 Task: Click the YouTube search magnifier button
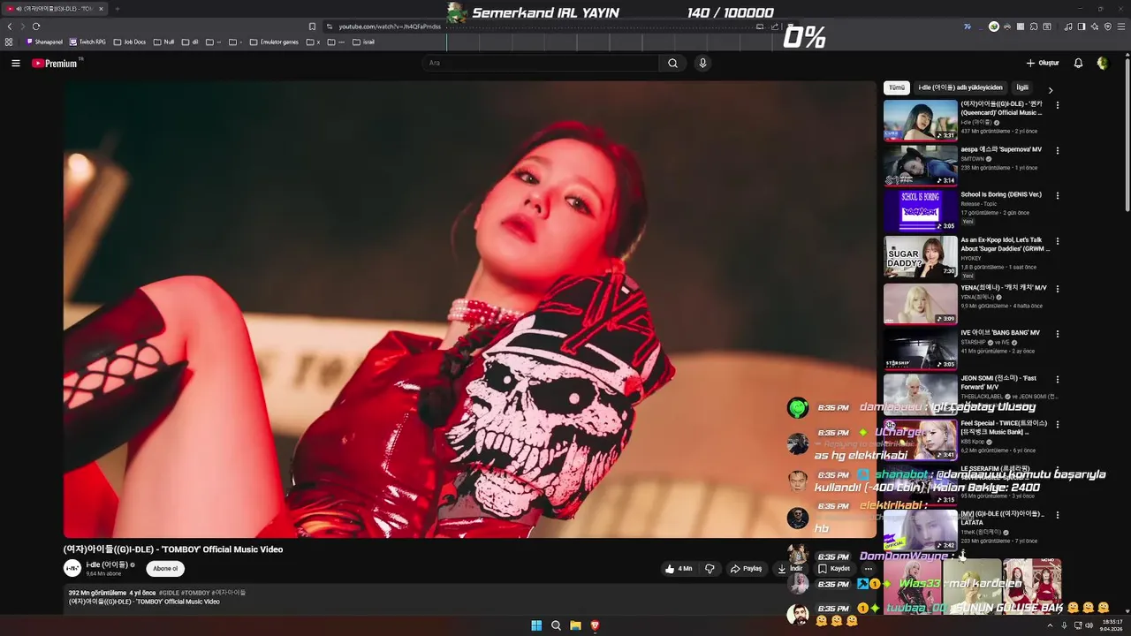tap(672, 63)
